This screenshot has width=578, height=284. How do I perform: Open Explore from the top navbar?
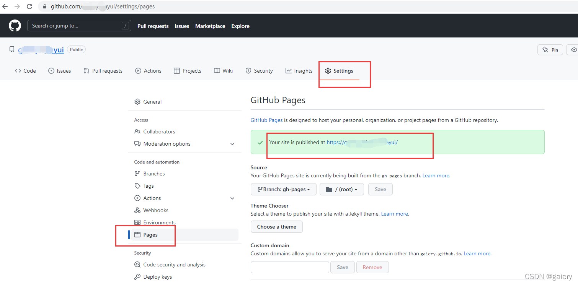[x=240, y=26]
